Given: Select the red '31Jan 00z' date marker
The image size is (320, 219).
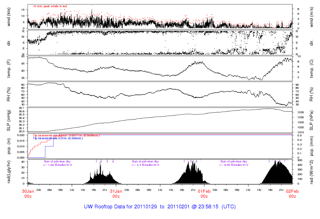Looking at the screenshot, I should [116, 194].
